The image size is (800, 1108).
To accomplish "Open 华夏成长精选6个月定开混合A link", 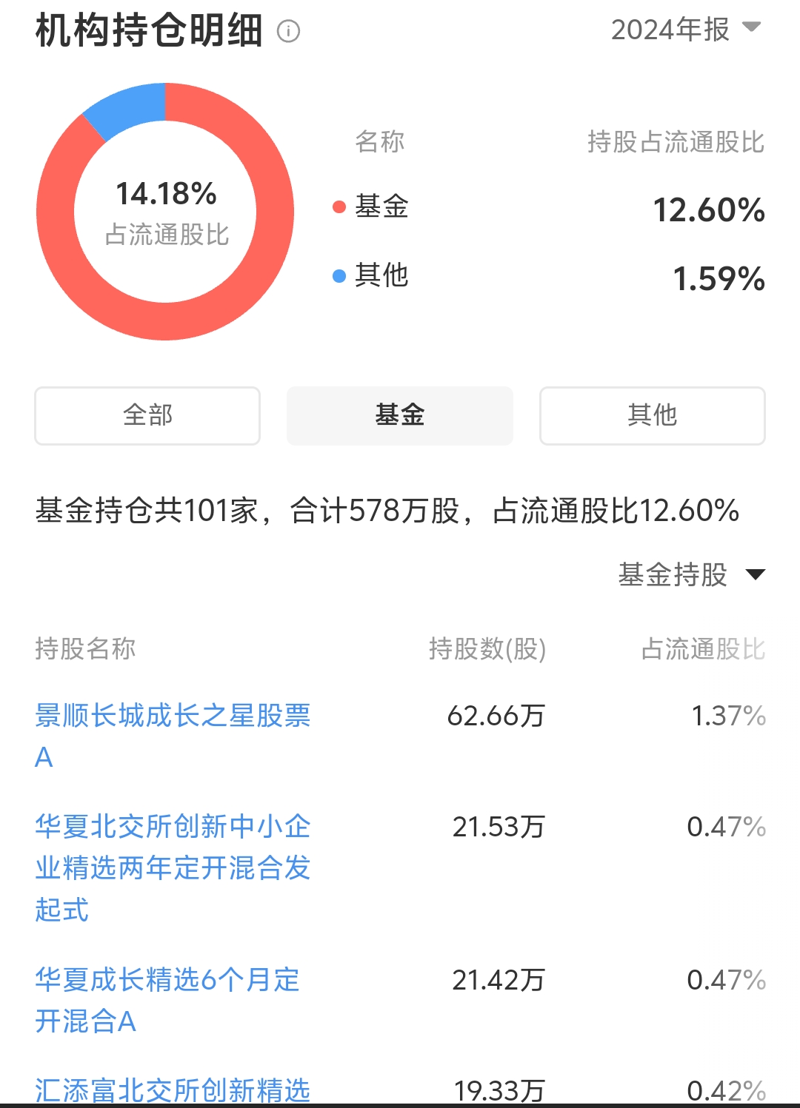I will (167, 1000).
